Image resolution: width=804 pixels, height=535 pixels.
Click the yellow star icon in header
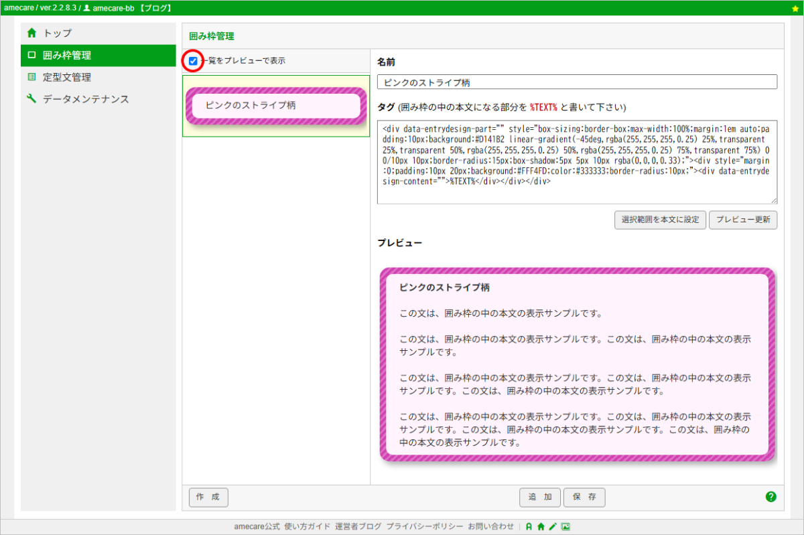coord(795,8)
